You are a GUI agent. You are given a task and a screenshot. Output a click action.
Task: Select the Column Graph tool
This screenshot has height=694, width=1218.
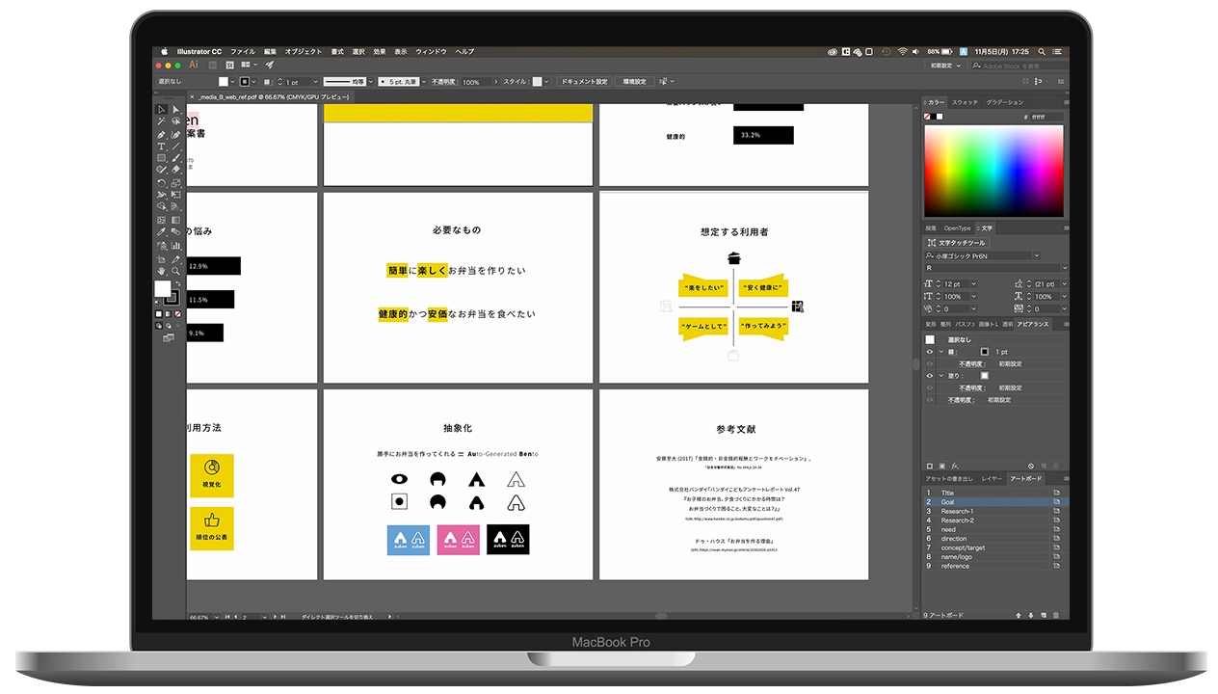(x=176, y=245)
